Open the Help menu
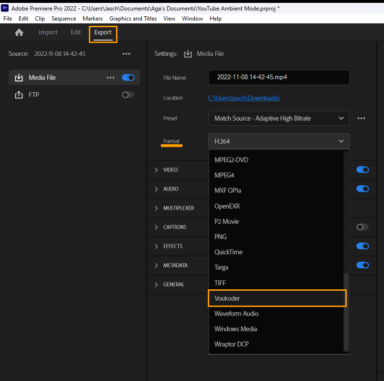Image resolution: width=384 pixels, height=381 pixels. pos(215,19)
